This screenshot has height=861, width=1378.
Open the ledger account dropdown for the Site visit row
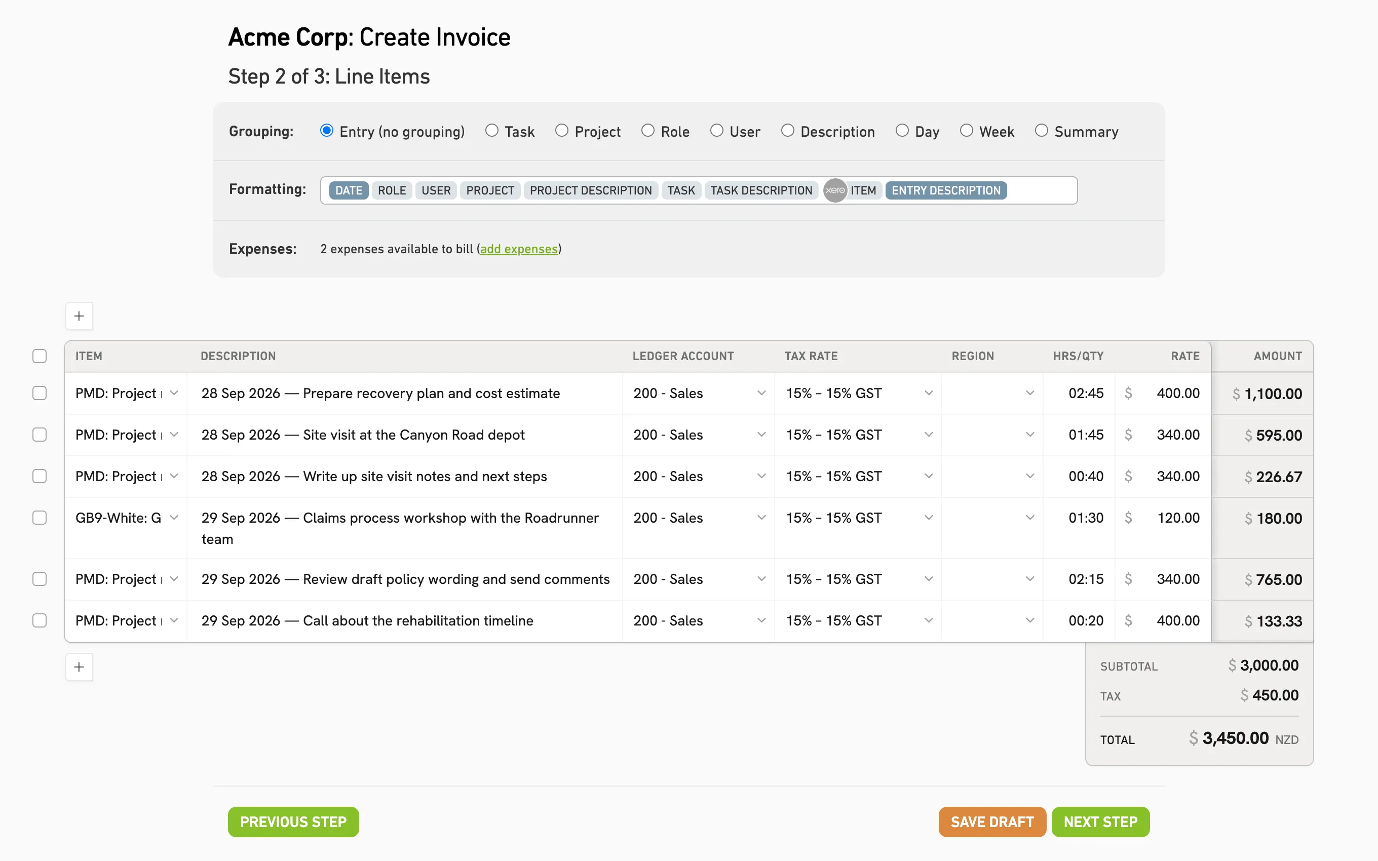click(x=761, y=435)
